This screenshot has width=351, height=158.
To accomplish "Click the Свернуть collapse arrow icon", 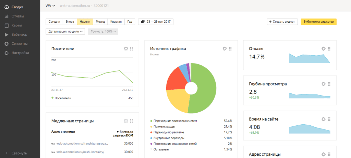I will (x=7, y=153).
